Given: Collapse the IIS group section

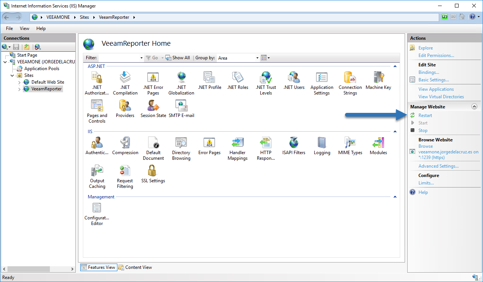Looking at the screenshot, I should pyautogui.click(x=394, y=132).
